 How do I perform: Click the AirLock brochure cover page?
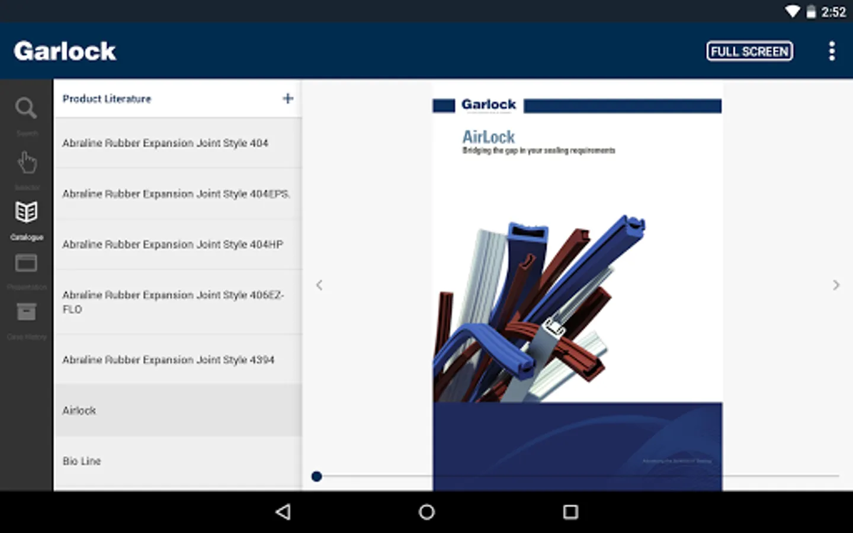(x=578, y=286)
